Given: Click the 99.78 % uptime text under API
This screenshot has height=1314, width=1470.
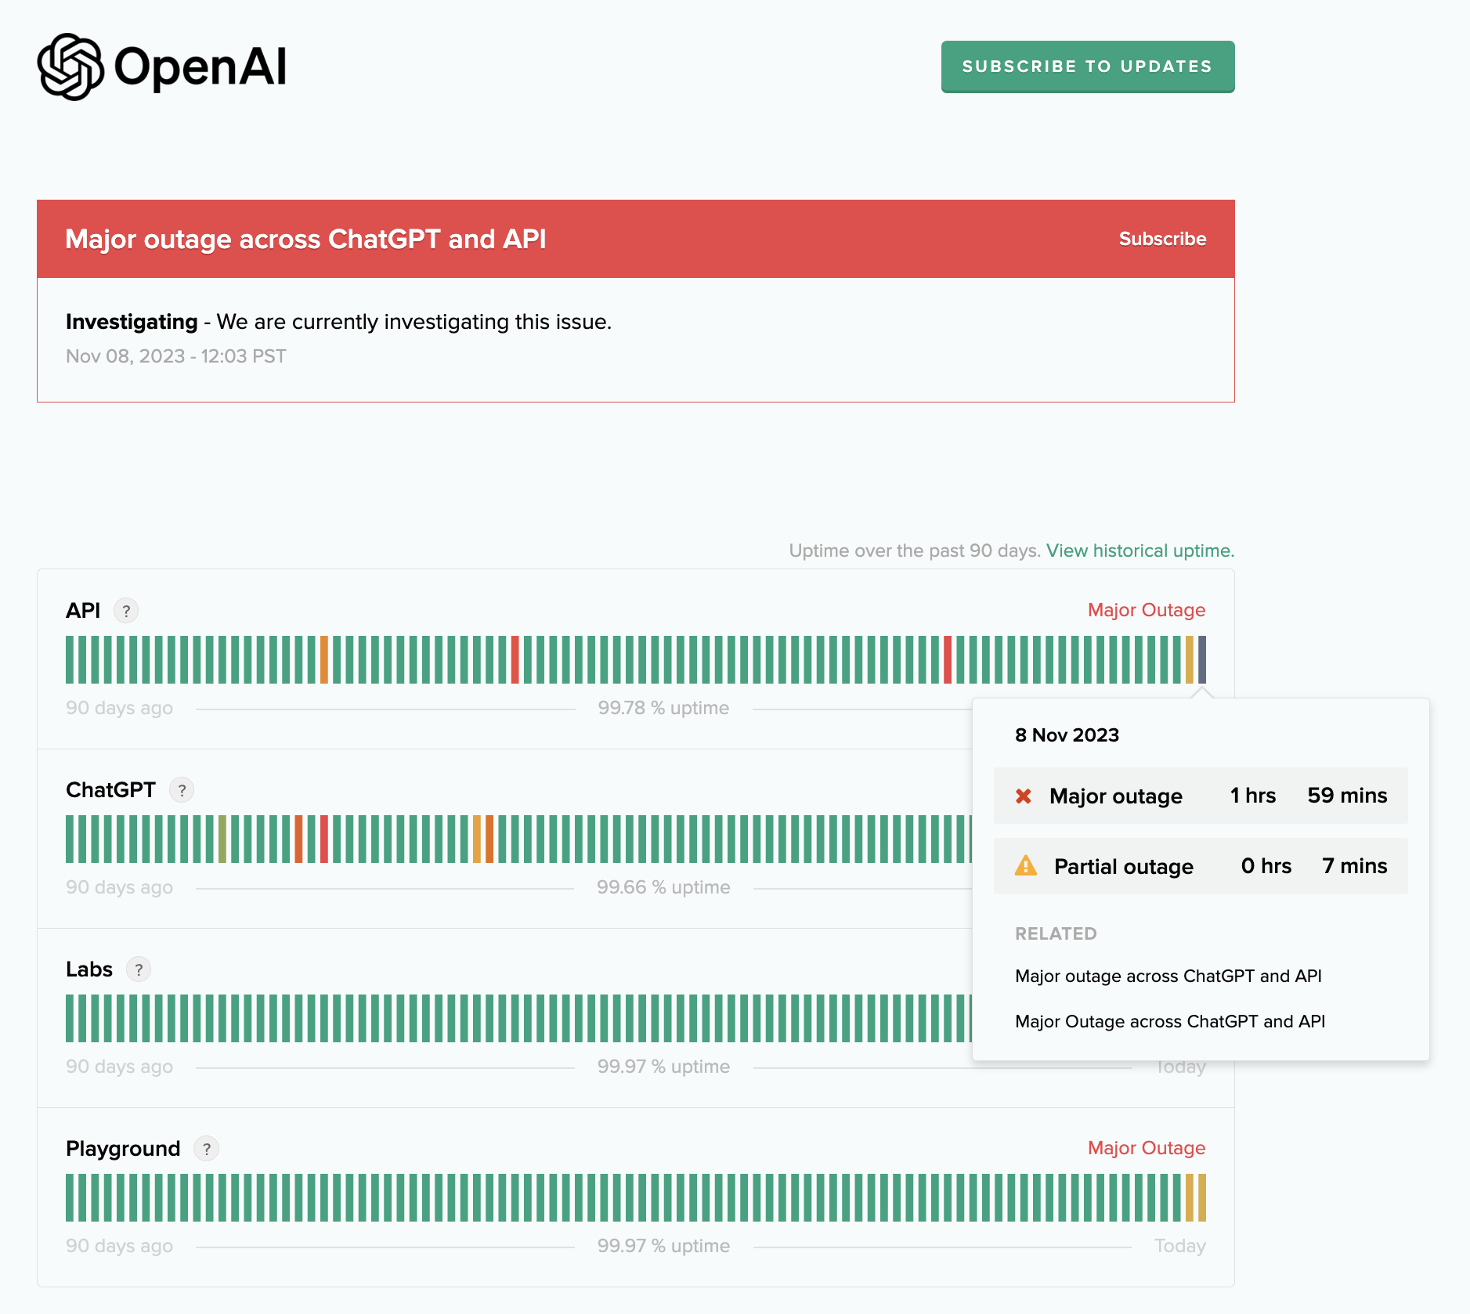Looking at the screenshot, I should (663, 708).
